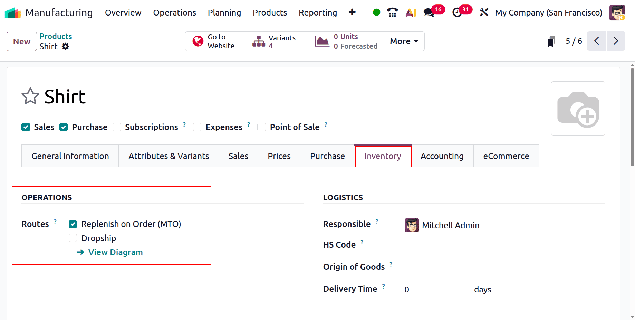Open Variants 4 stat button

click(279, 41)
